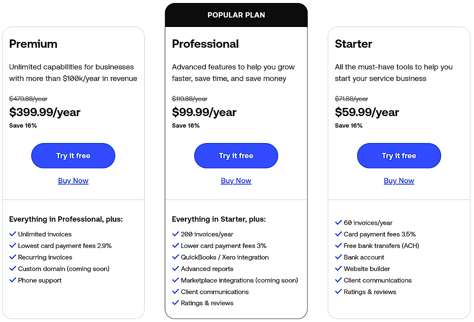
Task: Click checkmark next to Bank account
Action: (x=338, y=257)
